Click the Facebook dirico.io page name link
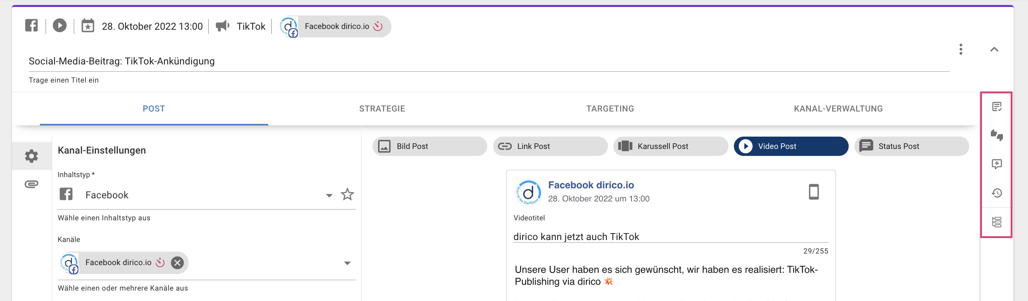1028x301 pixels. click(591, 185)
